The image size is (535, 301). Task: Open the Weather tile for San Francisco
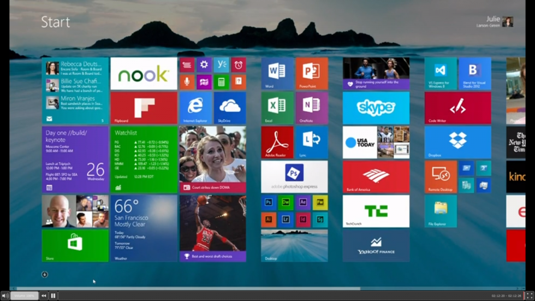tap(144, 228)
